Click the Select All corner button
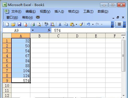 click(x=7, y=36)
